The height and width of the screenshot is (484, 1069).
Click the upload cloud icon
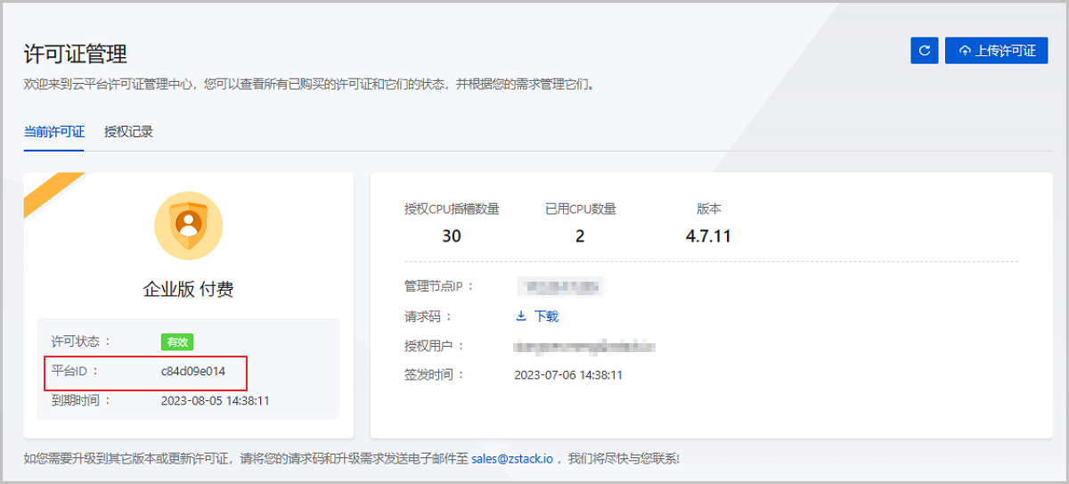pyautogui.click(x=964, y=51)
